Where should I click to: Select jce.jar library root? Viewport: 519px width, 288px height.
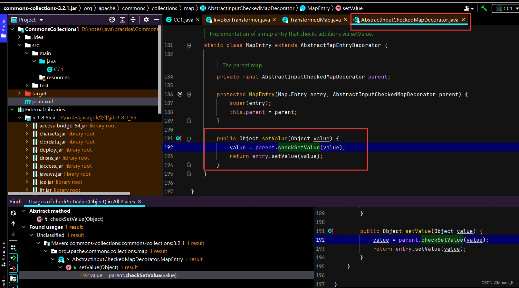57,182
